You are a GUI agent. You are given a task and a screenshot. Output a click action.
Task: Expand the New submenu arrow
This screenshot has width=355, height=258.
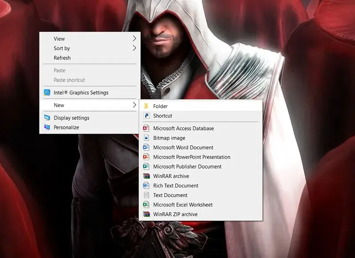134,105
